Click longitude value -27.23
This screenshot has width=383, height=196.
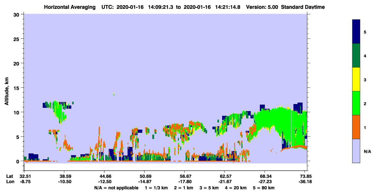pyautogui.click(x=265, y=182)
